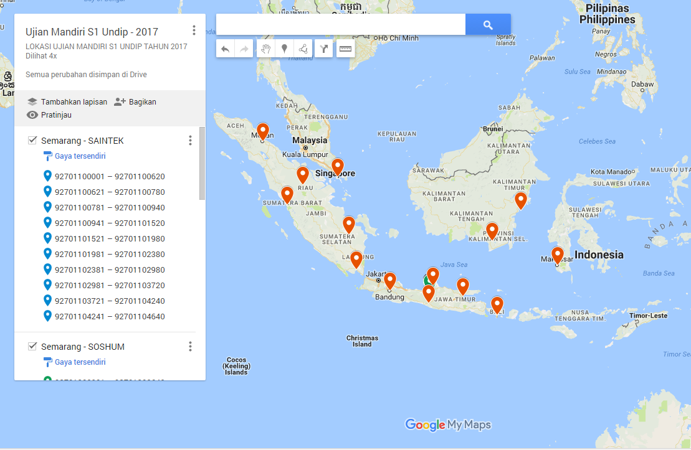The width and height of the screenshot is (691, 450).
Task: Open Semarang - SAINTEK layer options menu
Action: (x=190, y=141)
